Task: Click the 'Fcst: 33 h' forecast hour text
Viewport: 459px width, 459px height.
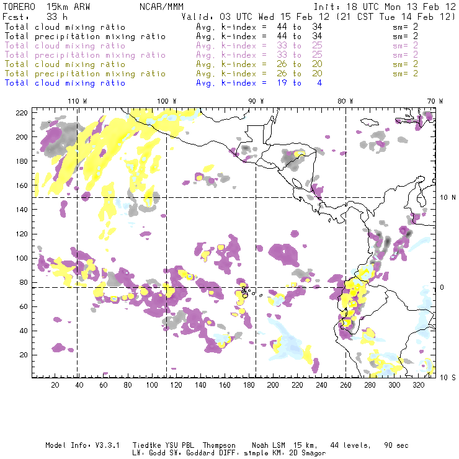Action: click(x=35, y=17)
